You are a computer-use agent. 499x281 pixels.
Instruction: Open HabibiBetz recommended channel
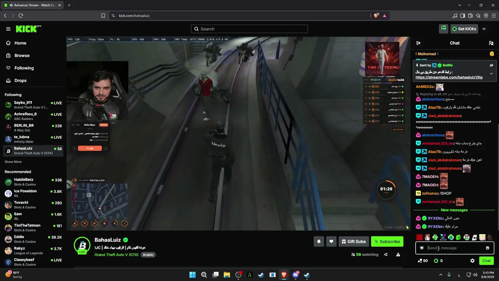tap(33, 182)
